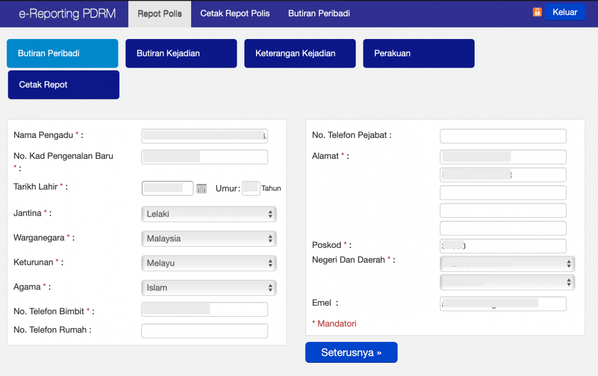Click the Nama Pengadu input field

click(x=204, y=136)
